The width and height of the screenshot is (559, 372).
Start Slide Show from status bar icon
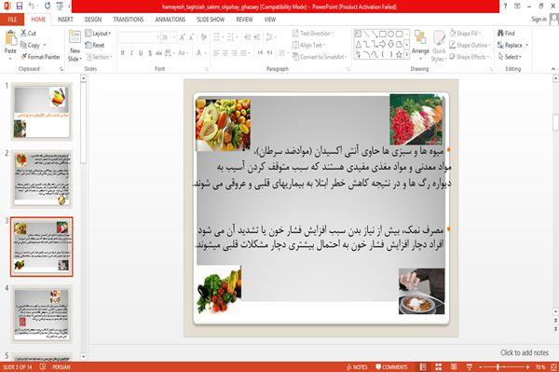(470, 367)
